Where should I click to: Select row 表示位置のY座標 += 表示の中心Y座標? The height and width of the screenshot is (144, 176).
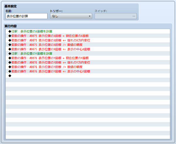tap(88, 71)
